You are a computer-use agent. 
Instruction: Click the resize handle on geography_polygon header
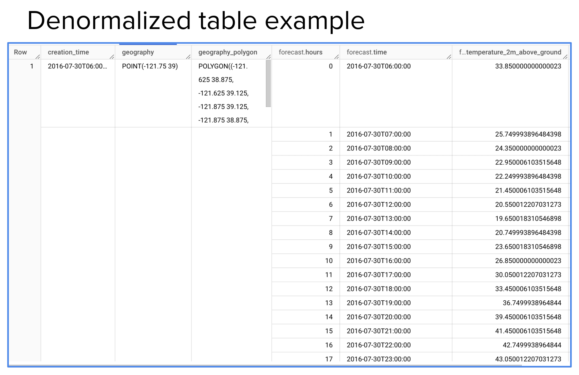(268, 57)
